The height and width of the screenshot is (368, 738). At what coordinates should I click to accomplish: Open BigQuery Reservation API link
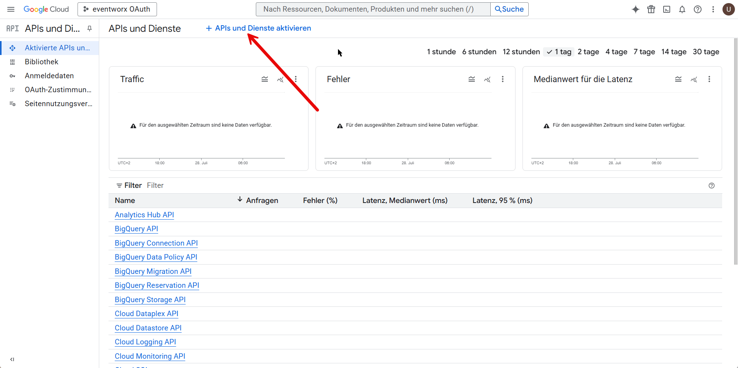point(157,285)
